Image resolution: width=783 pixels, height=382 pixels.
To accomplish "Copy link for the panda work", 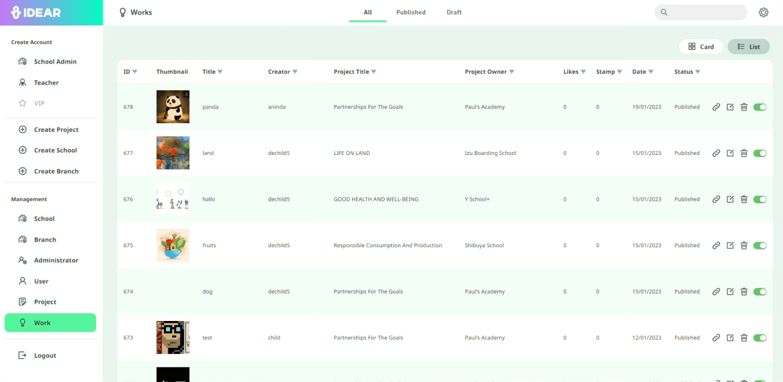I will 716,107.
